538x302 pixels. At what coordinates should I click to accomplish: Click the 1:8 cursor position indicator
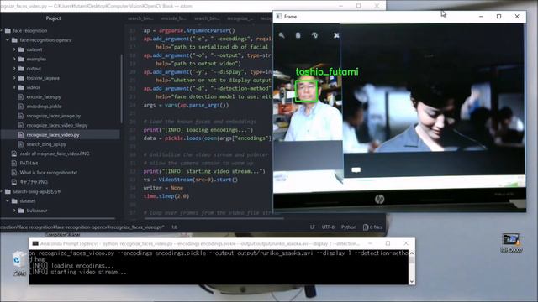pos(174,227)
